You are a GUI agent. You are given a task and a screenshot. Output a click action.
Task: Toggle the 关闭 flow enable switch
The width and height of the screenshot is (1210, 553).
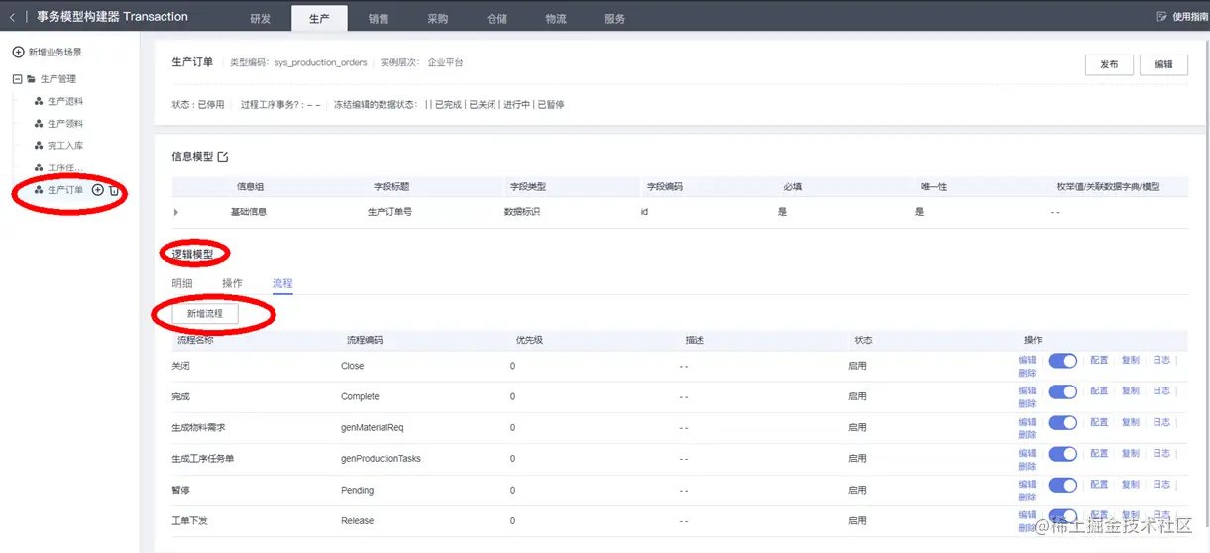coord(1063,362)
